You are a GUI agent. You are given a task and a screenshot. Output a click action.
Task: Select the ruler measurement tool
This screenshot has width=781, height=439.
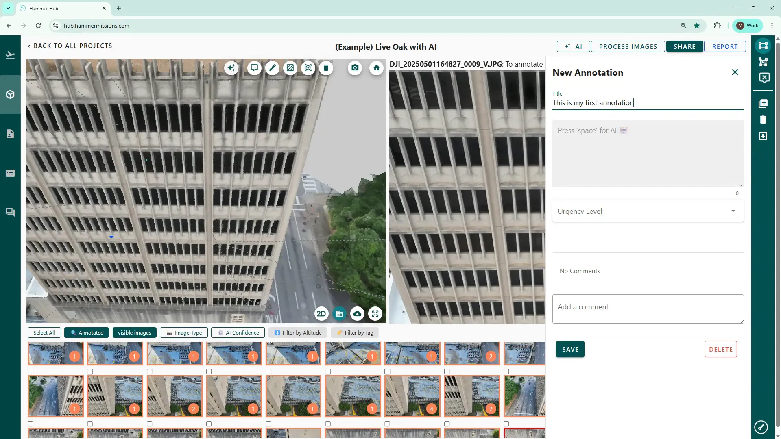(272, 68)
